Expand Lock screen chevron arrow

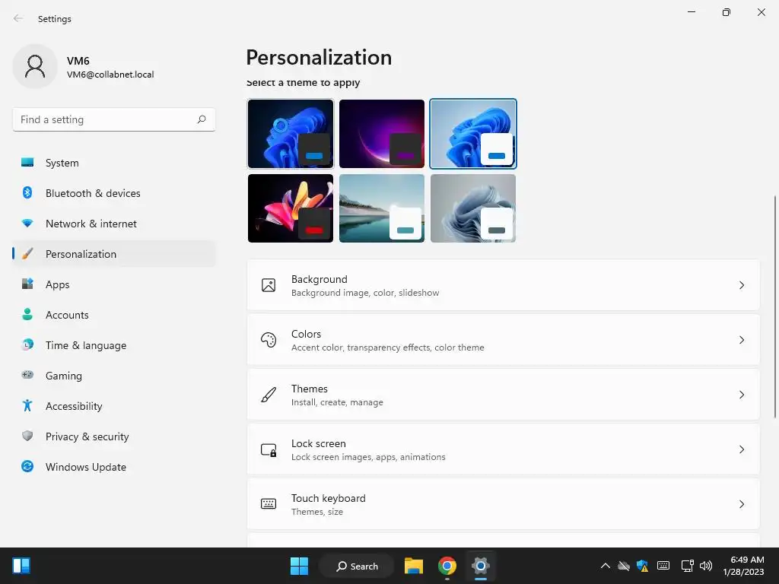[x=741, y=449]
